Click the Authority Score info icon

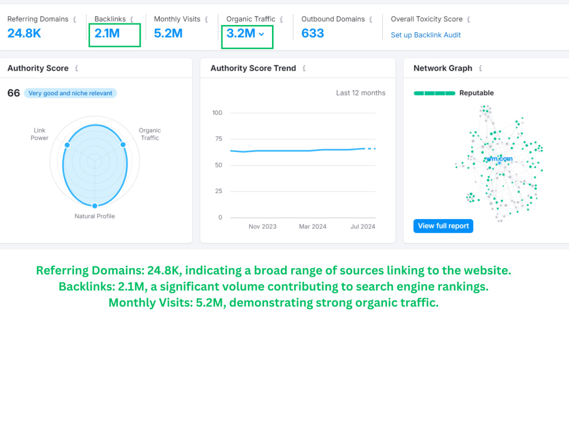click(77, 68)
